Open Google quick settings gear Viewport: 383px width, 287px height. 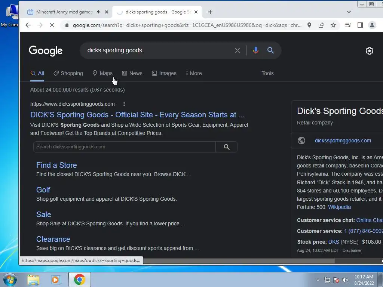coord(369,51)
